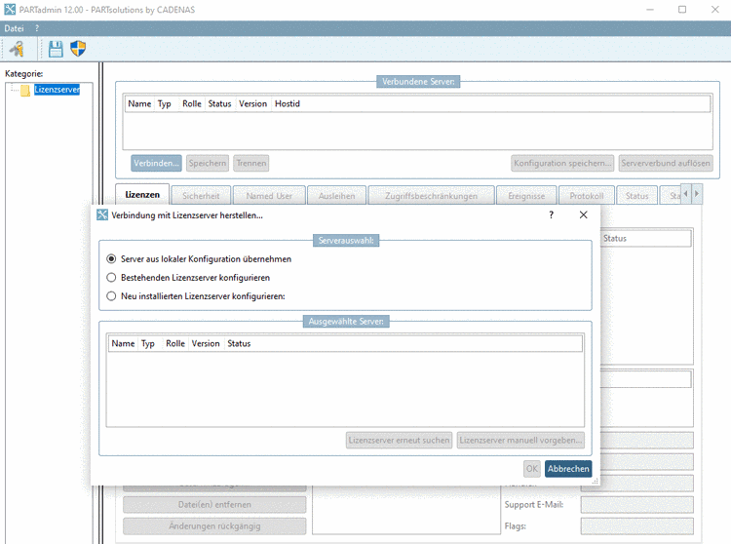
Task: Open the Ereignisse tab
Action: click(x=526, y=196)
